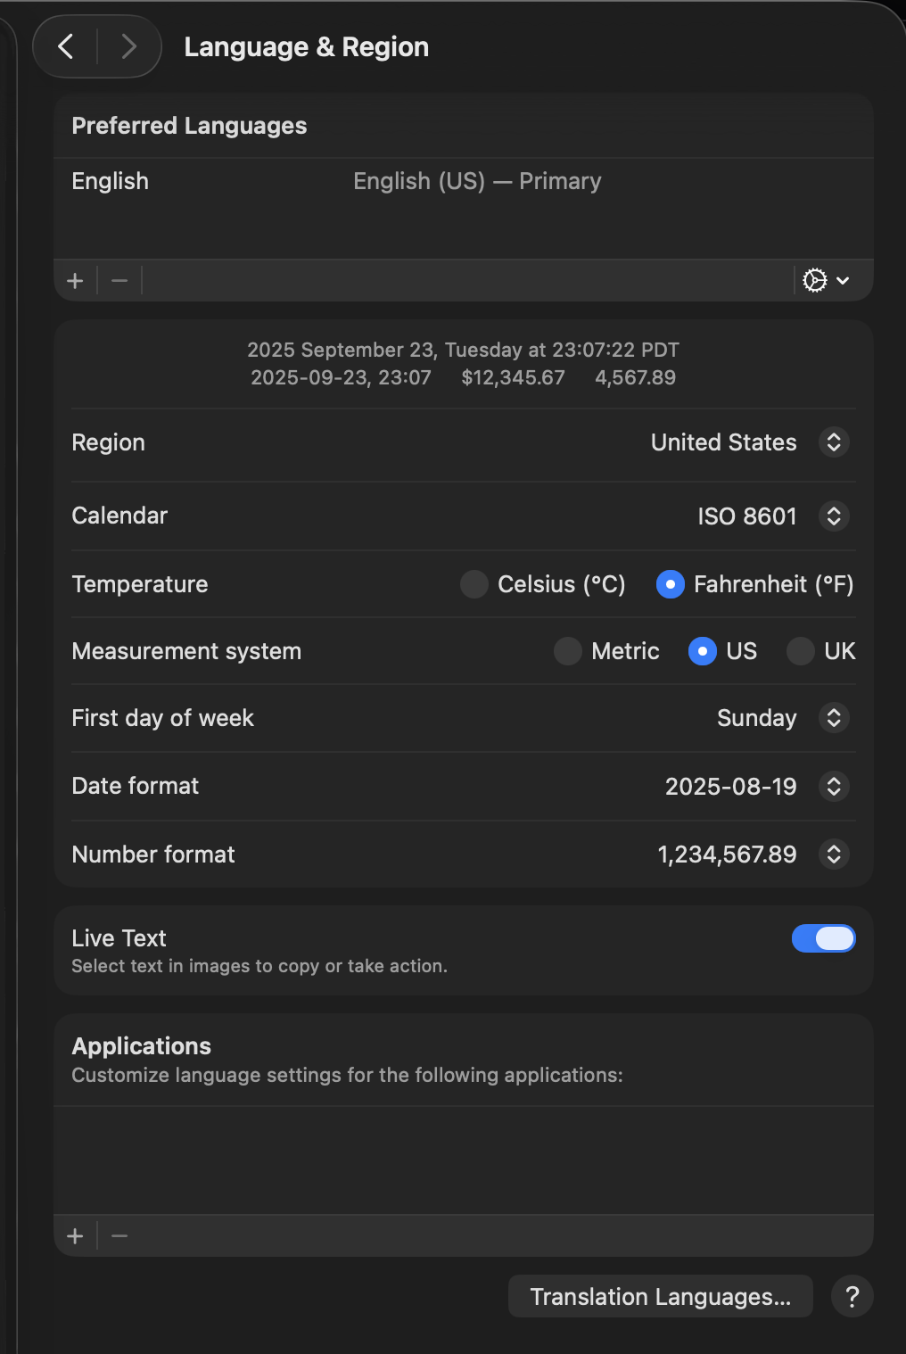Click the Translation Languages button
The width and height of the screenshot is (906, 1354).
pyautogui.click(x=660, y=1296)
